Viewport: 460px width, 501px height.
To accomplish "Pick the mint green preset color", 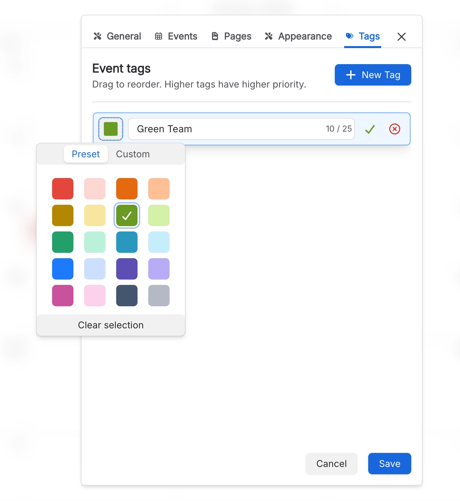I will pyautogui.click(x=95, y=242).
